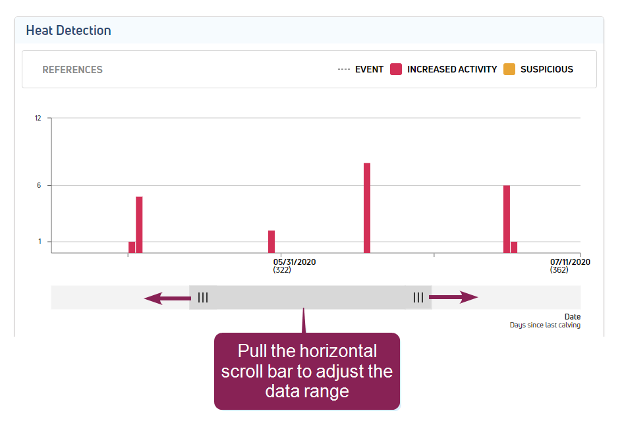Click the left-pointing arrow beside the scroll bar
This screenshot has height=421, width=622.
[x=167, y=298]
